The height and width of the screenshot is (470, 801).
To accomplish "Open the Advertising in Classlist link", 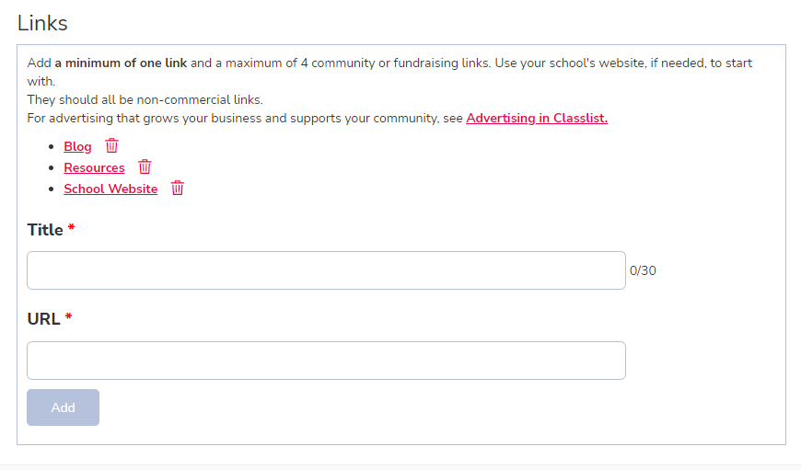I will pyautogui.click(x=537, y=118).
